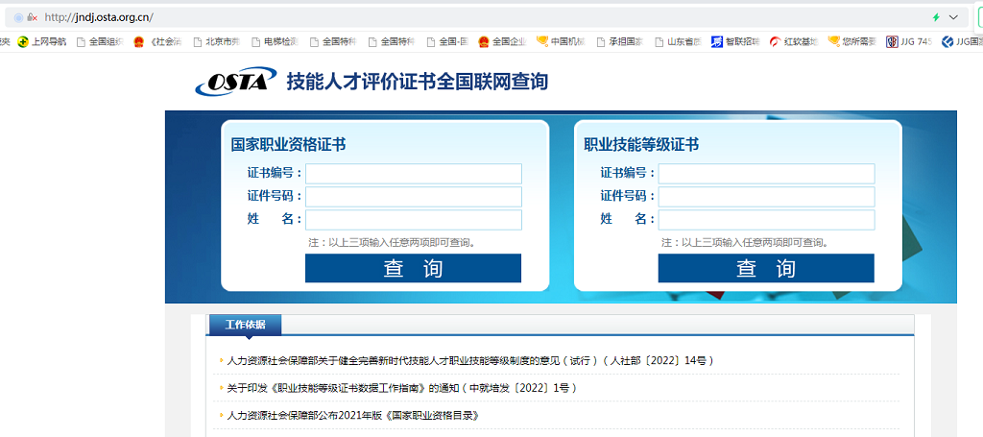The image size is (983, 437).
Task: Click the green lightning speed-mode icon
Action: tap(936, 17)
